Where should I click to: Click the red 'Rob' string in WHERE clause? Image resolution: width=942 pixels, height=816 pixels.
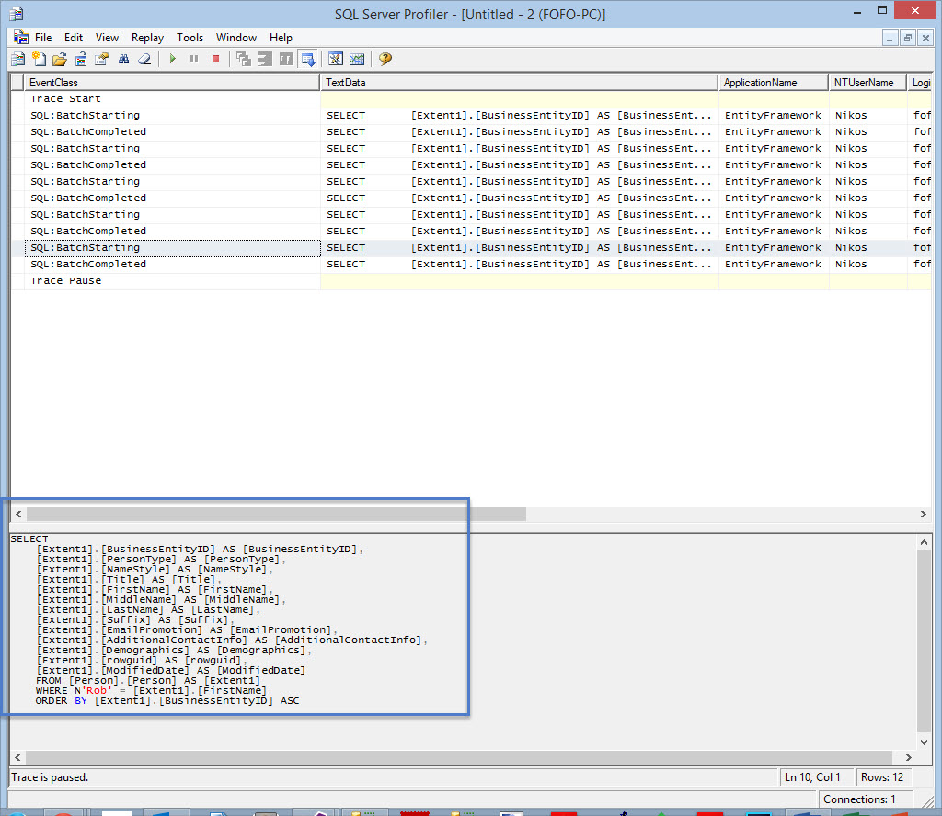pyautogui.click(x=97, y=691)
